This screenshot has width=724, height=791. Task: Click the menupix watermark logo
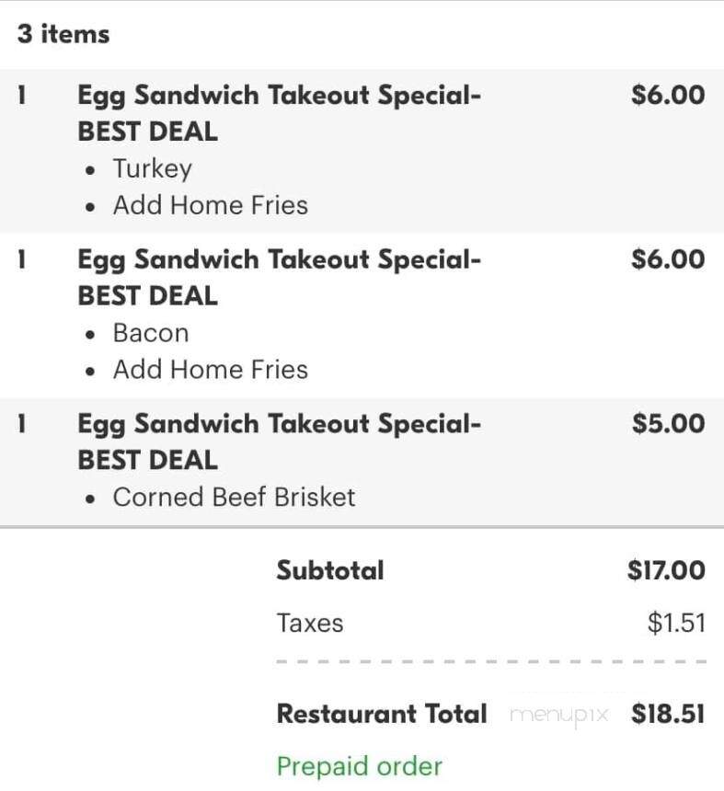click(x=558, y=716)
